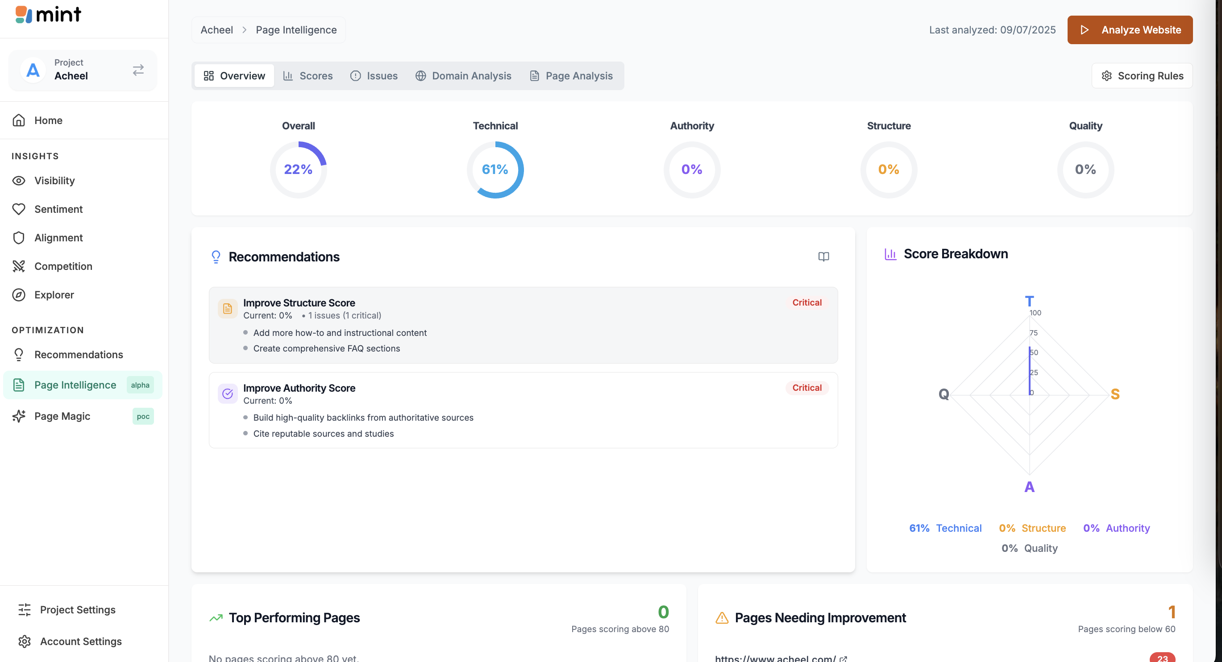Click the Pages Needing Improvement warning icon

(722, 617)
